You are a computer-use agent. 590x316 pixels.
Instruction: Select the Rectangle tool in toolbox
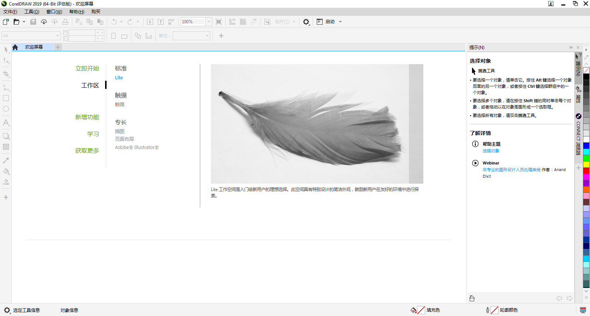point(6,98)
